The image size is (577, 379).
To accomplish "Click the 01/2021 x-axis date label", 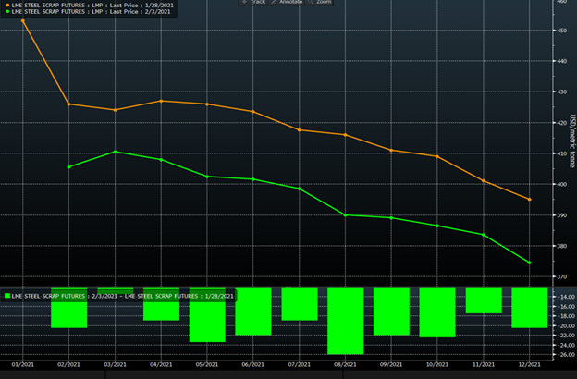I will 23,366.
